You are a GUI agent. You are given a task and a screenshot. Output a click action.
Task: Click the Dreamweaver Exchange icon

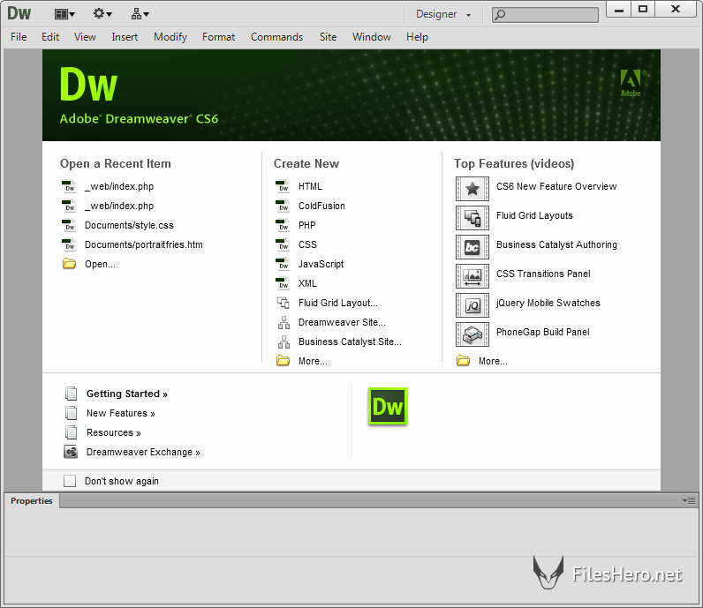pos(71,452)
